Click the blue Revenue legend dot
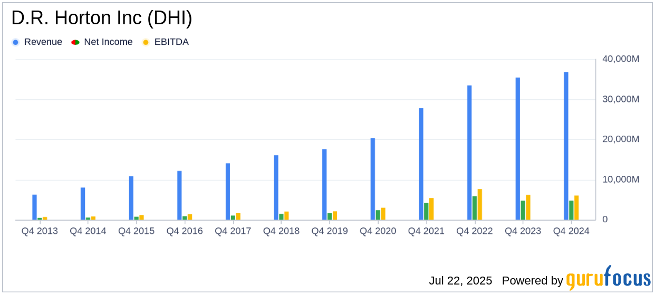This screenshot has height=294, width=655. [x=16, y=42]
